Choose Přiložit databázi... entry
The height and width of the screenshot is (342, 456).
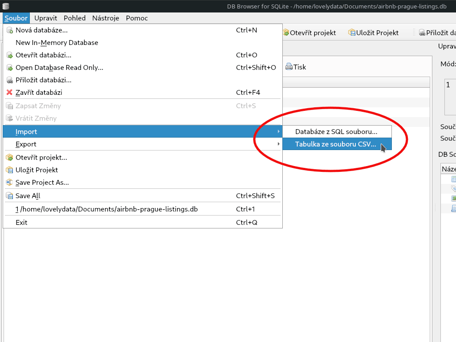tap(142, 80)
